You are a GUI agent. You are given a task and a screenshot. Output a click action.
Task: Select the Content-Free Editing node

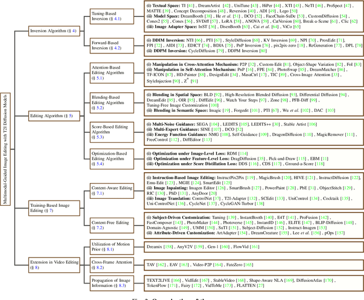click(x=112, y=226)
